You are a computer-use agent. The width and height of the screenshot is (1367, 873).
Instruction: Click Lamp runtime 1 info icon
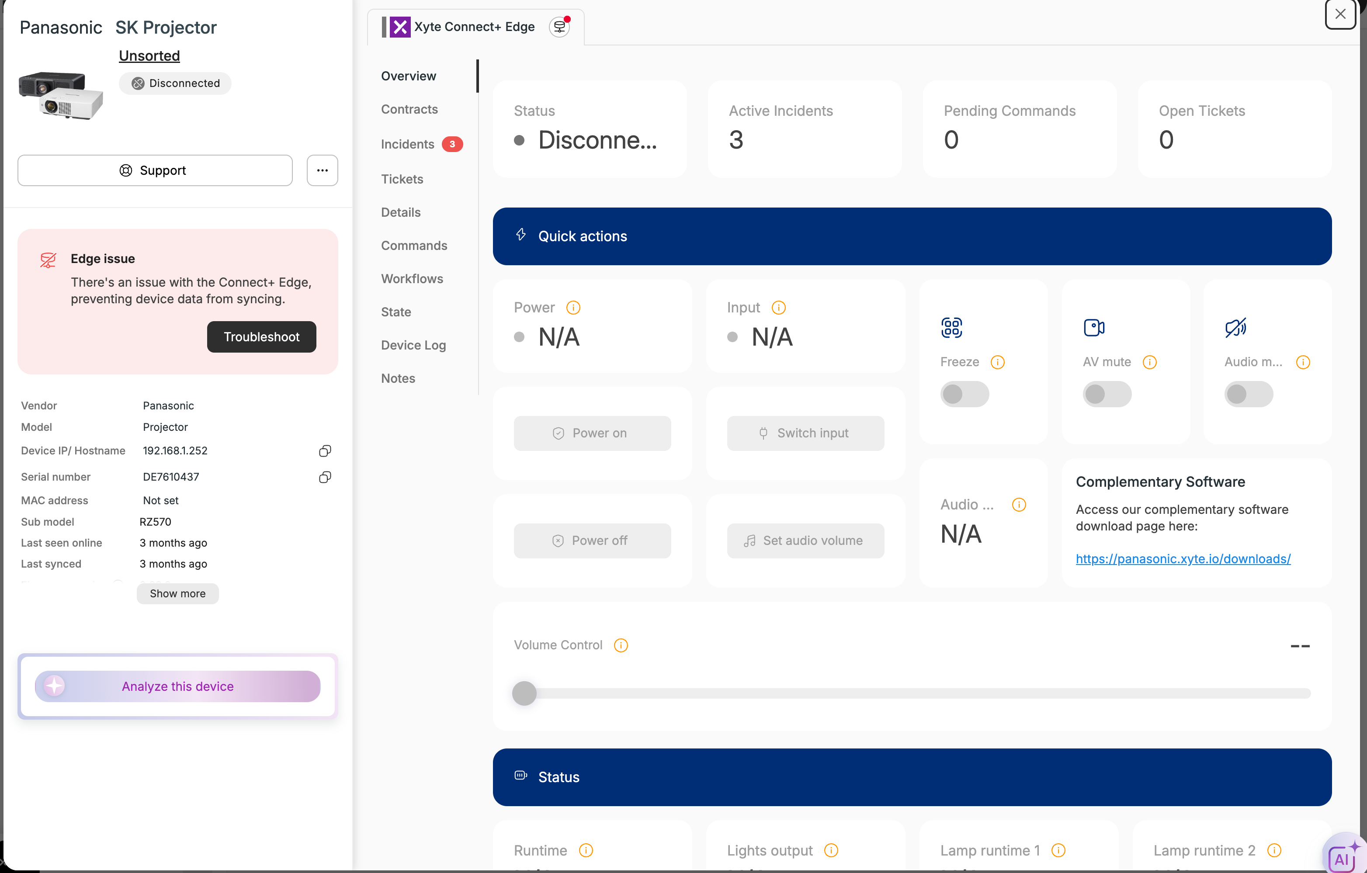click(1058, 850)
